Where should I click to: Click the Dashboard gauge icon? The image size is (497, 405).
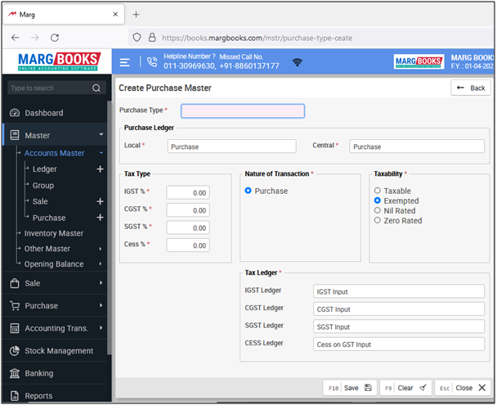[15, 113]
